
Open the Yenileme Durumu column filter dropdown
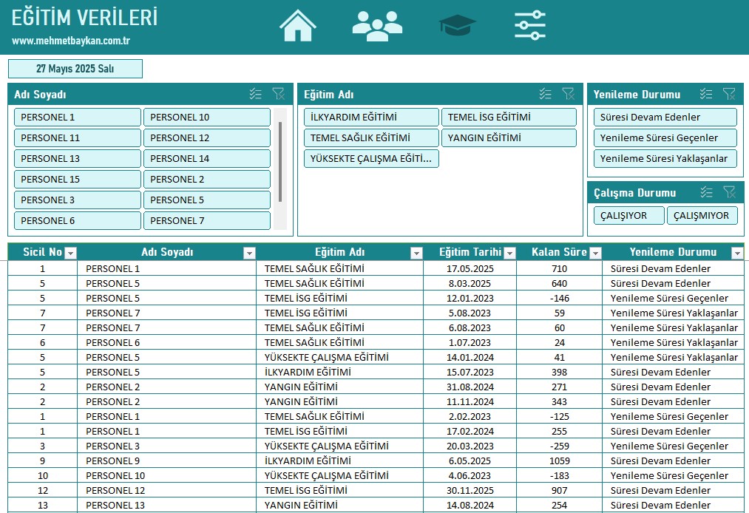tap(736, 252)
